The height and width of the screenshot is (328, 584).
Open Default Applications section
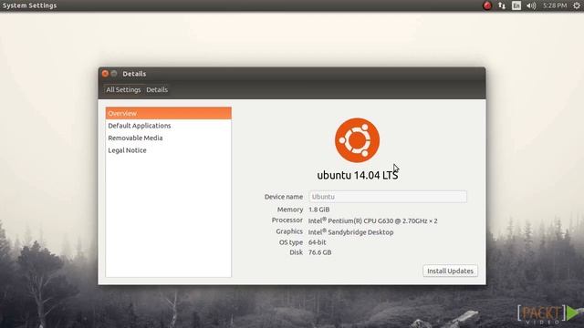[168, 126]
